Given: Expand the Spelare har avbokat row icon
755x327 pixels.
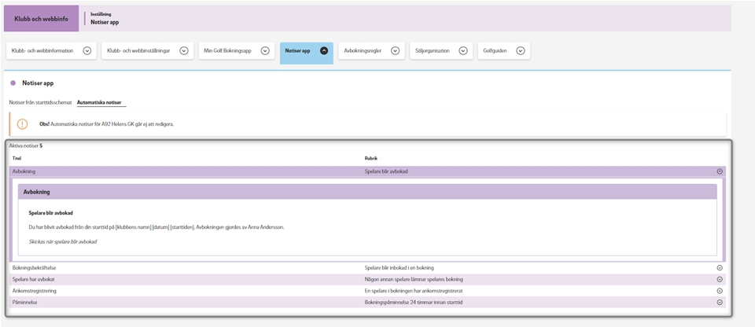Looking at the screenshot, I should point(720,279).
